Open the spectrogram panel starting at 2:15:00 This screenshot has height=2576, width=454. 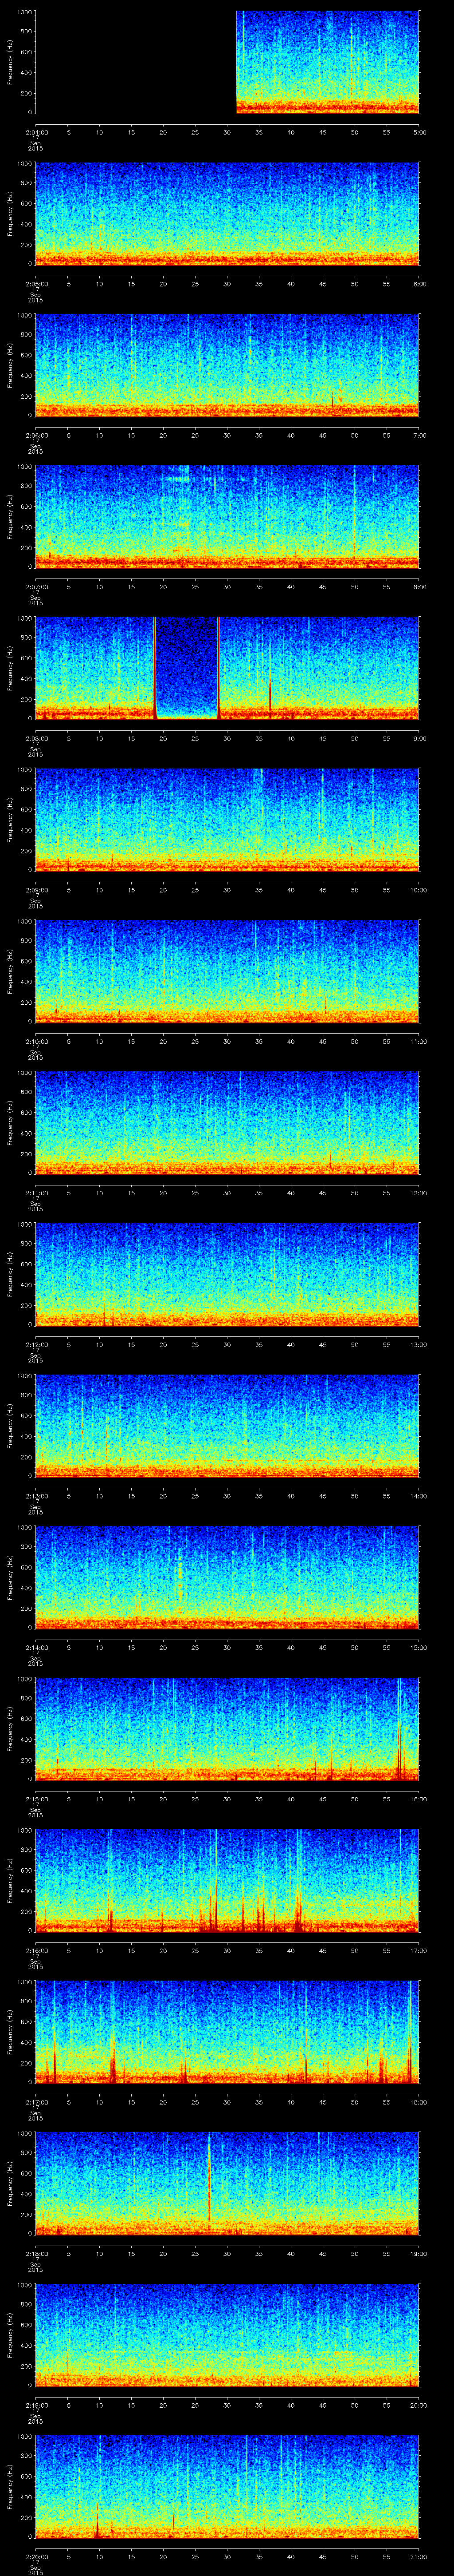pos(227,1729)
